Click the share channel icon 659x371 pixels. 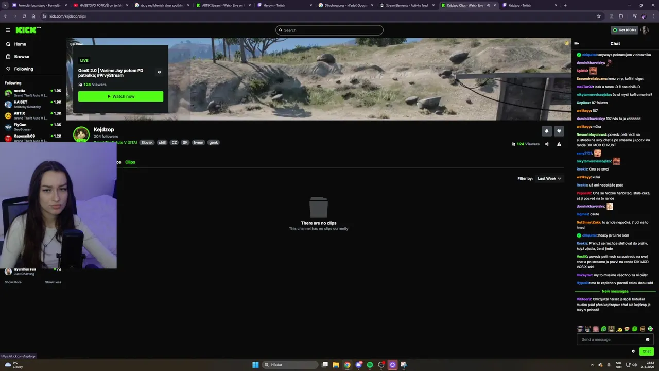tap(547, 144)
